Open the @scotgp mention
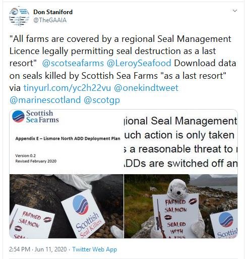 tap(102, 100)
